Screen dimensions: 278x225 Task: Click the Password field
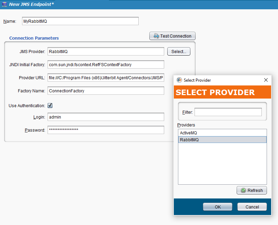coord(106,130)
